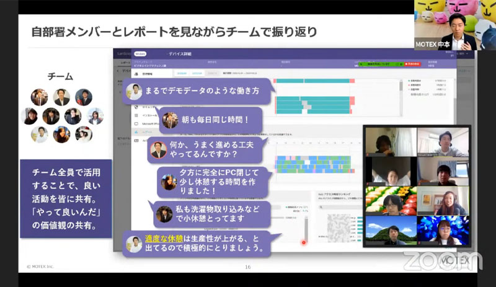Screen dimensions: 496x287
Task: Select the first date tab above the timeline
Action: tap(182, 73)
